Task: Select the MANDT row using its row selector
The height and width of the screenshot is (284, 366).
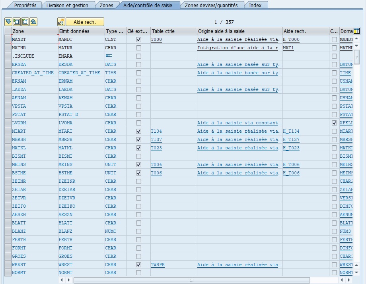Action: [8, 39]
